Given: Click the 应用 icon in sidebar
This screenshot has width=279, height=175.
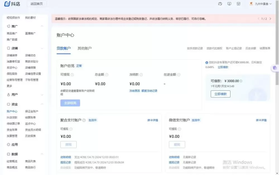Looking at the screenshot, I should pos(8,145).
